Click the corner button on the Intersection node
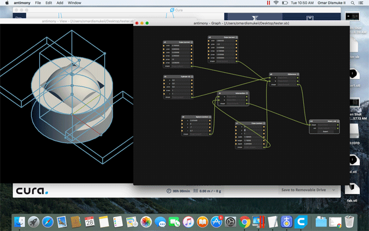 pos(247,94)
